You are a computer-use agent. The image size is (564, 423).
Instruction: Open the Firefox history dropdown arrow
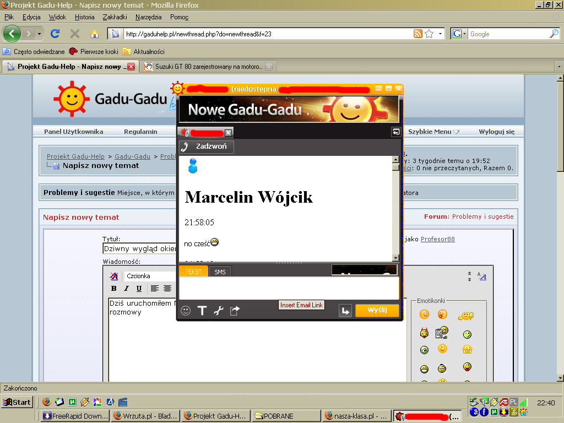pyautogui.click(x=39, y=34)
